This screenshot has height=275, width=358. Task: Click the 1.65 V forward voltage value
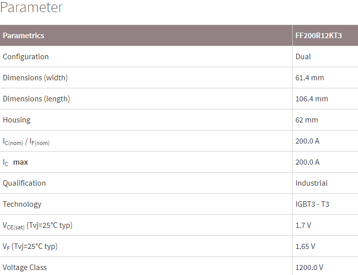click(305, 246)
